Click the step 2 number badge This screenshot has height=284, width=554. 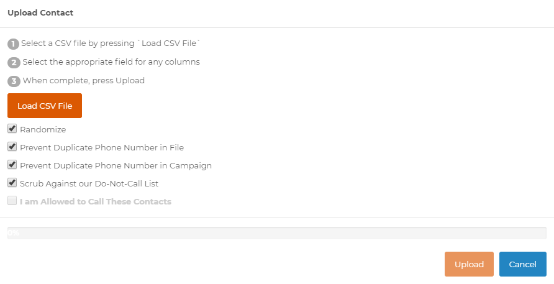click(14, 63)
